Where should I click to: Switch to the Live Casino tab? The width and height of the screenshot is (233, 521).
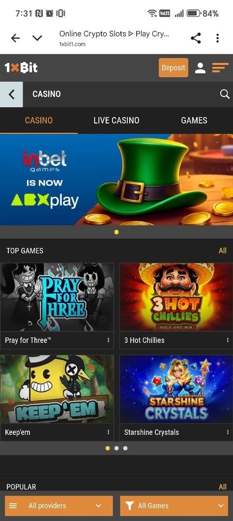(x=116, y=120)
